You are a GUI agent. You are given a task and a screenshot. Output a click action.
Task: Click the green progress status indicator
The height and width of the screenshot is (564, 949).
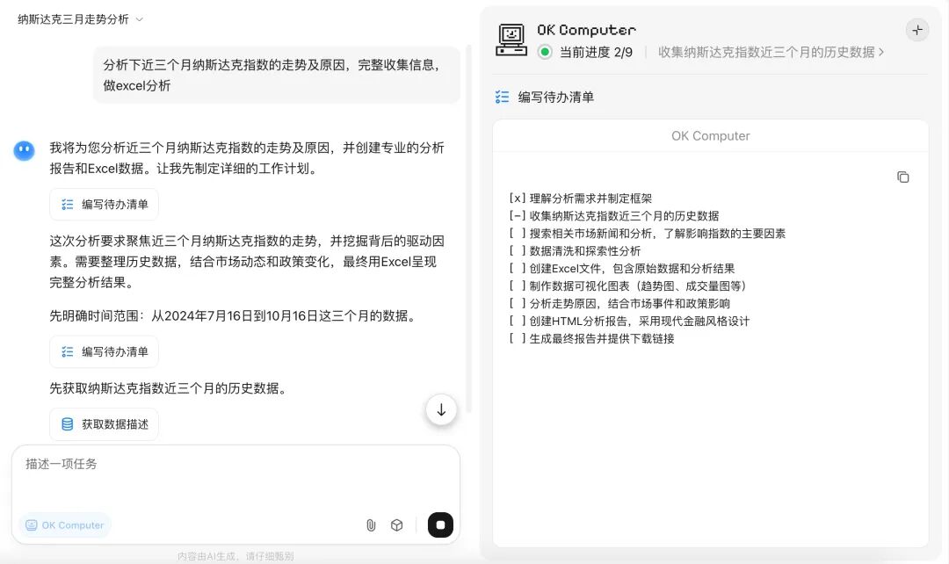545,52
